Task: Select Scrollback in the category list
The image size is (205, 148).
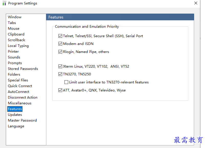Action: pyautogui.click(x=16, y=40)
